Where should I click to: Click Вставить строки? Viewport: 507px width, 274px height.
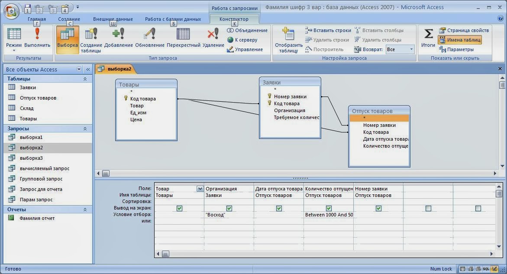pos(328,30)
